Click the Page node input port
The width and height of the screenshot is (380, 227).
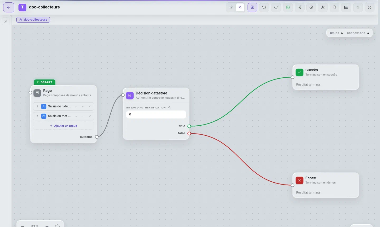pyautogui.click(x=30, y=93)
